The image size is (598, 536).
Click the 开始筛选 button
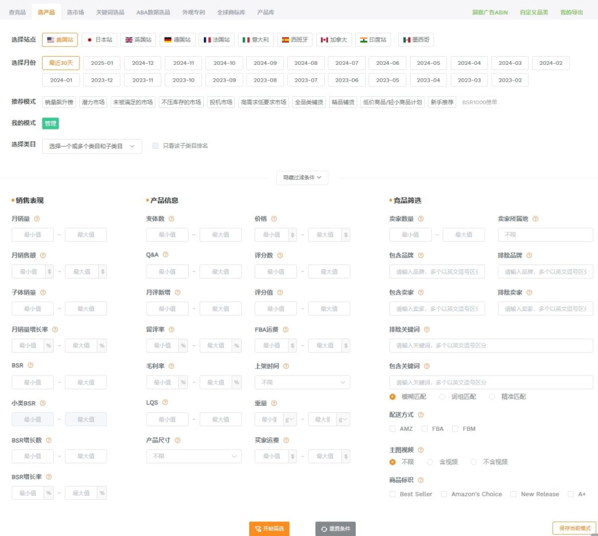pos(269,527)
